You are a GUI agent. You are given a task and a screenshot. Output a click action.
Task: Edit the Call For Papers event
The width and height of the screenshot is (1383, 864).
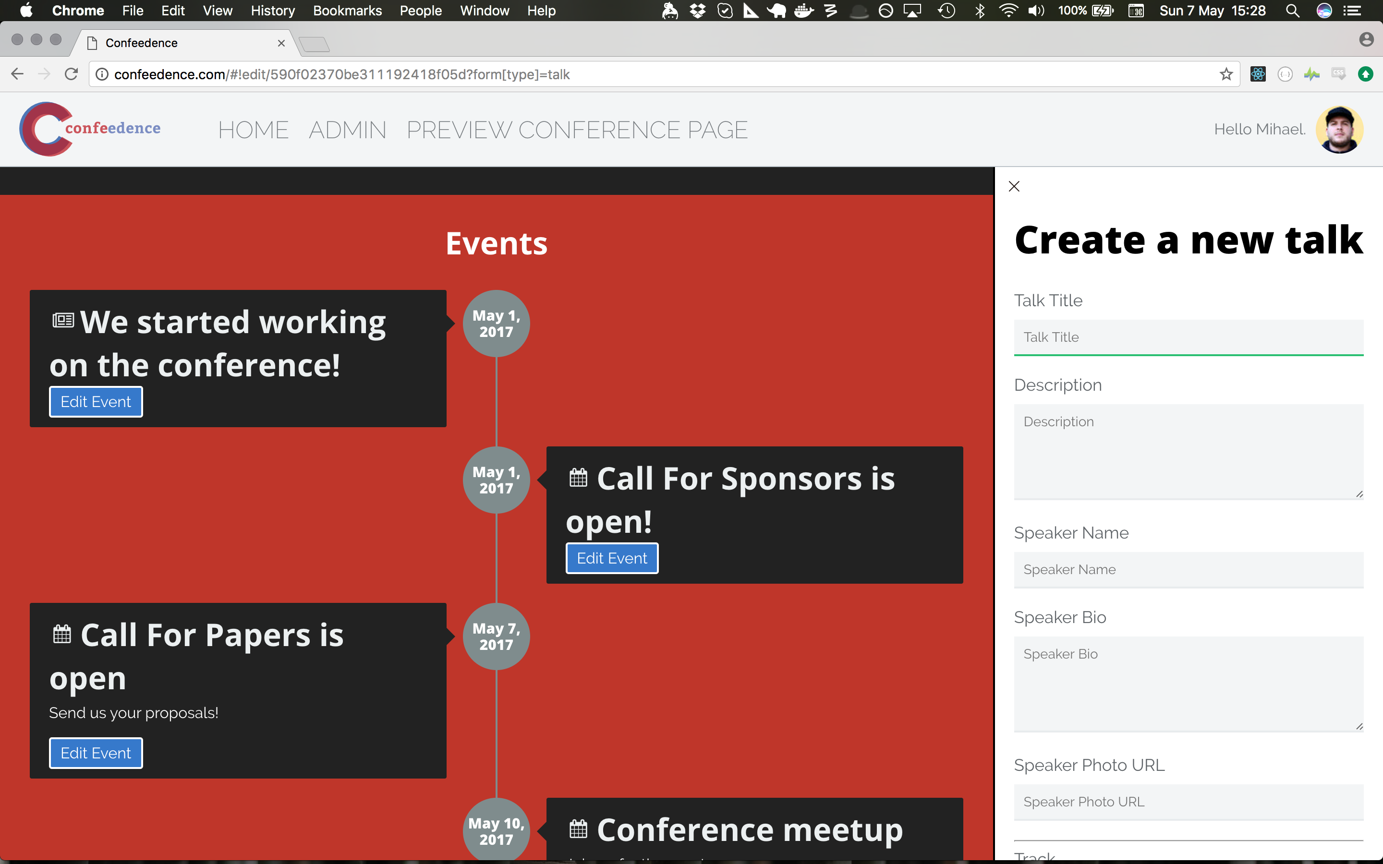click(96, 753)
